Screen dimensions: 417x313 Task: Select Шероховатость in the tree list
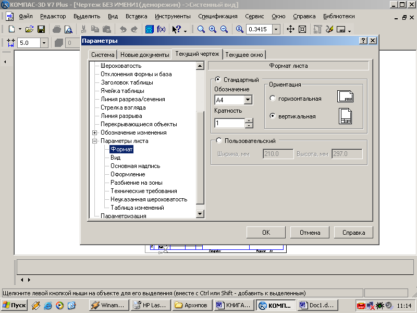pyautogui.click(x=121, y=66)
